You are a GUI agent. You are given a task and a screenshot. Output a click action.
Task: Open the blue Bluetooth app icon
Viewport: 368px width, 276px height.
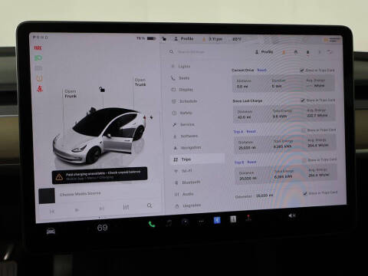coord(217,220)
